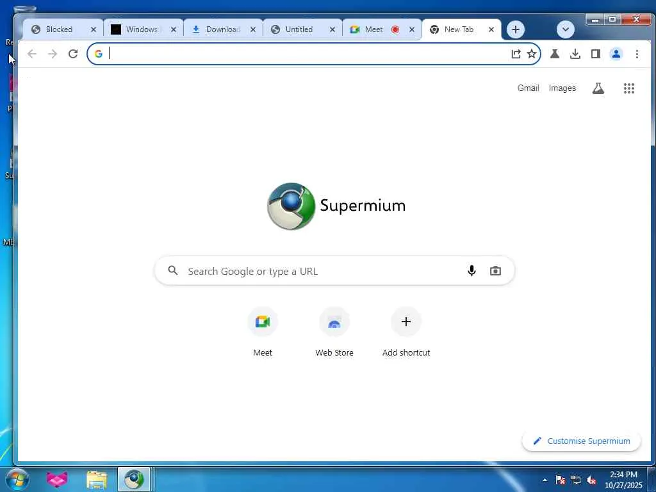The width and height of the screenshot is (656, 492).
Task: Open the Windows Start button
Action: (x=17, y=479)
